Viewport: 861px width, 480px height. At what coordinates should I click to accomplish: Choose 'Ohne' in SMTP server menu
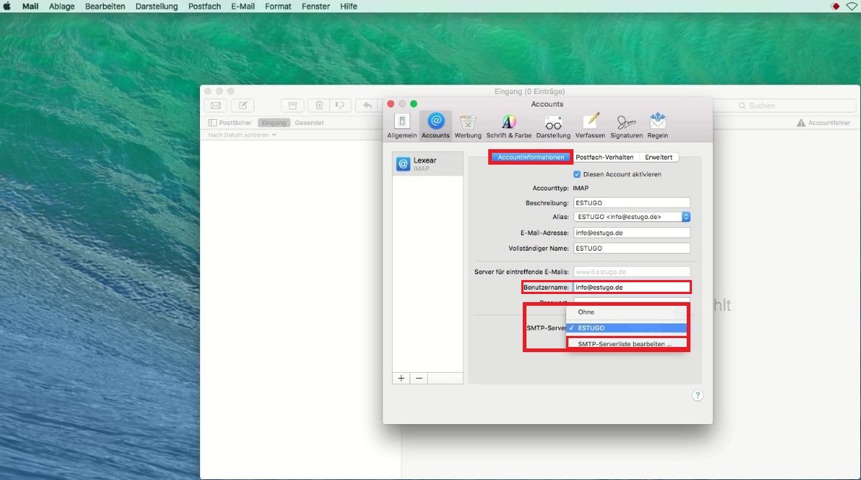(x=586, y=312)
